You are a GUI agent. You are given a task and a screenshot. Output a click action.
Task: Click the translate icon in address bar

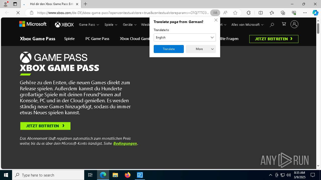(215, 13)
